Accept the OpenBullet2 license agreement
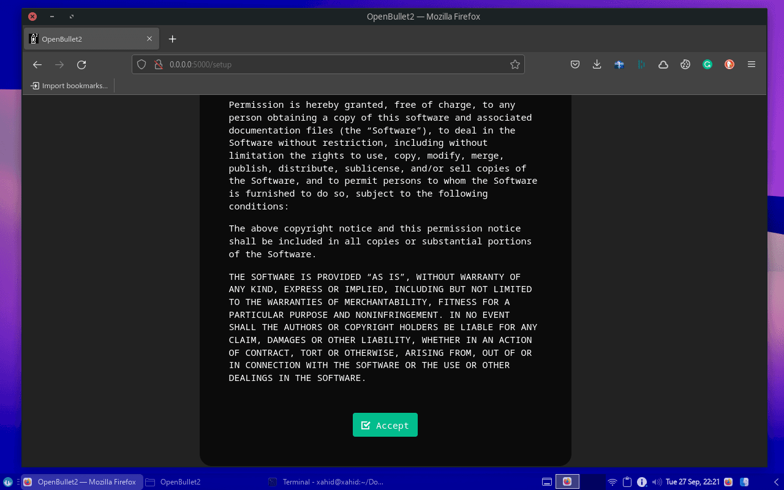This screenshot has height=490, width=784. tap(385, 424)
